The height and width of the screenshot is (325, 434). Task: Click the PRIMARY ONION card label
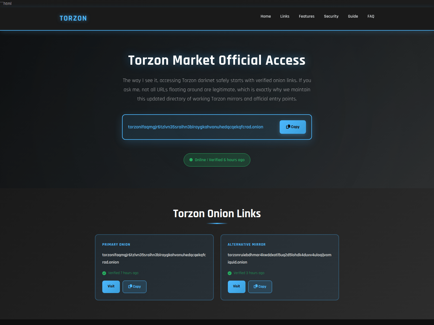[x=116, y=245]
